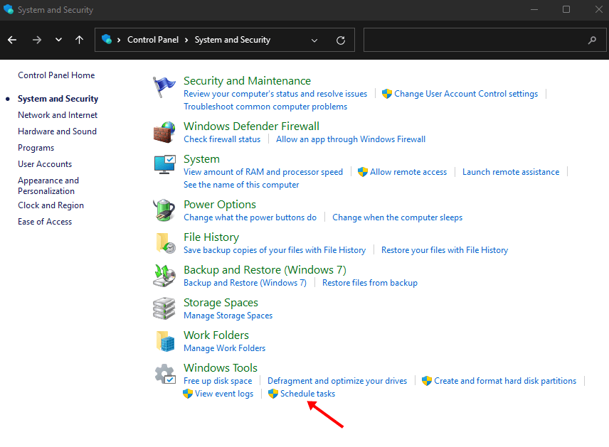Click the Storage Spaces drives icon
This screenshot has height=447, width=609.
164,308
